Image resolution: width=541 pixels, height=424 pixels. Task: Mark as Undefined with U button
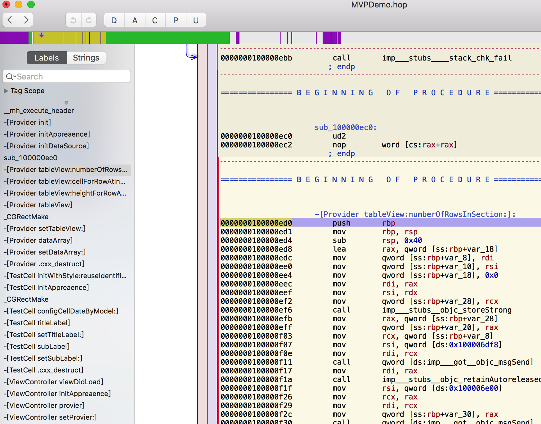tap(196, 20)
